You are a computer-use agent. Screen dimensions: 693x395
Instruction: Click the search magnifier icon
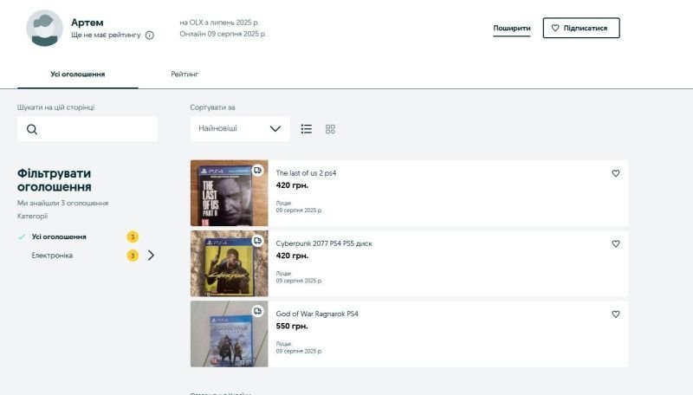click(32, 130)
